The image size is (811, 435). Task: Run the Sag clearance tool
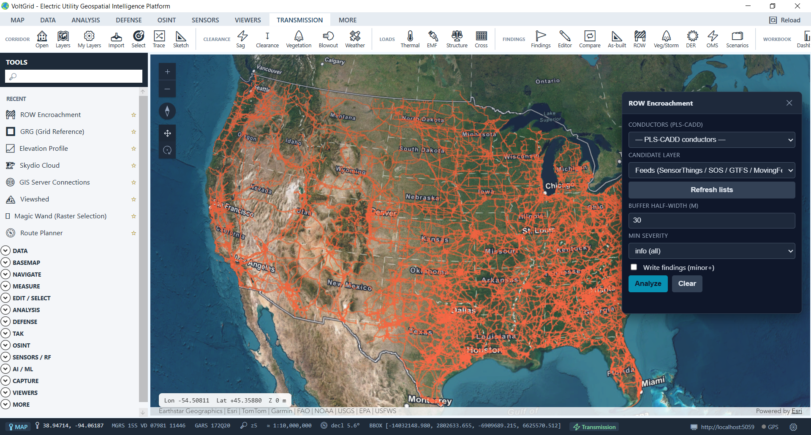(x=241, y=39)
